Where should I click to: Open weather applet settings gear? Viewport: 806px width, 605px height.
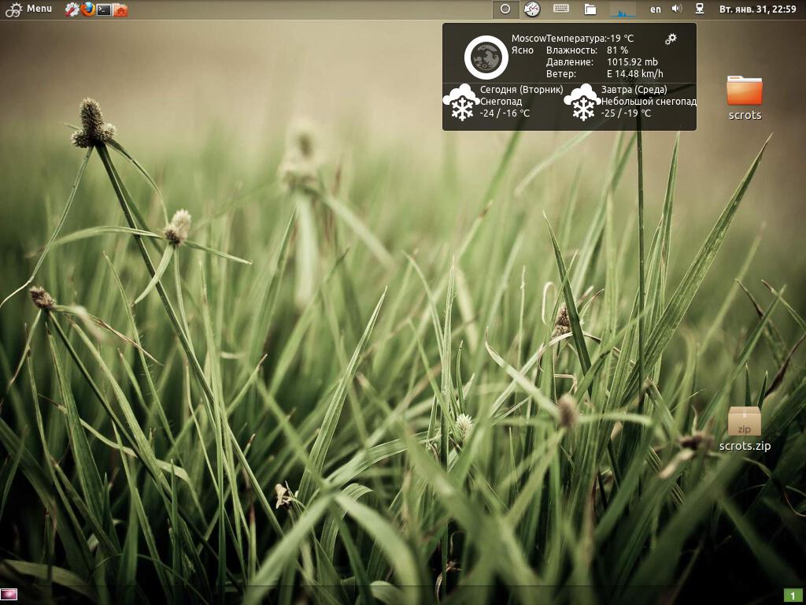671,39
